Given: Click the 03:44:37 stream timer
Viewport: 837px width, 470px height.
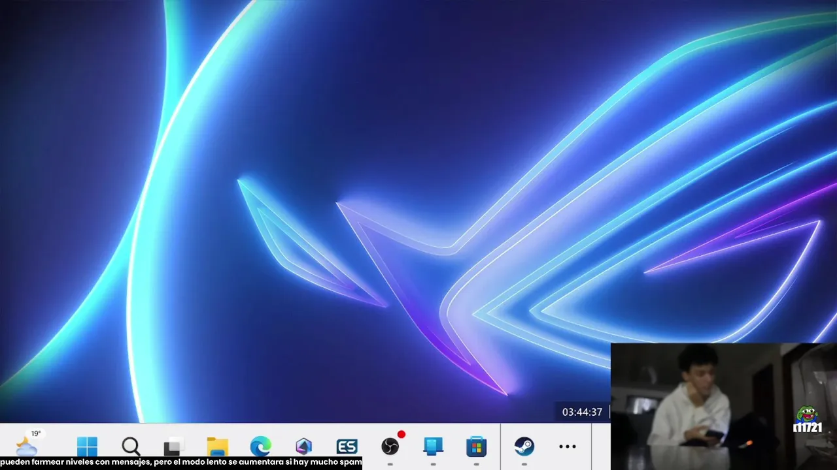Looking at the screenshot, I should [x=582, y=413].
